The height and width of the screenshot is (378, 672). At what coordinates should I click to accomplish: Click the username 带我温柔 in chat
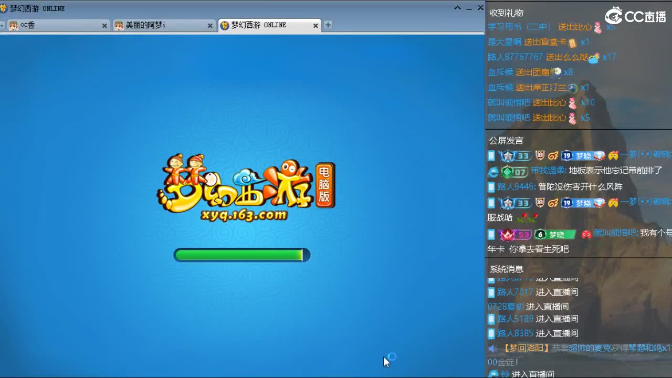548,171
